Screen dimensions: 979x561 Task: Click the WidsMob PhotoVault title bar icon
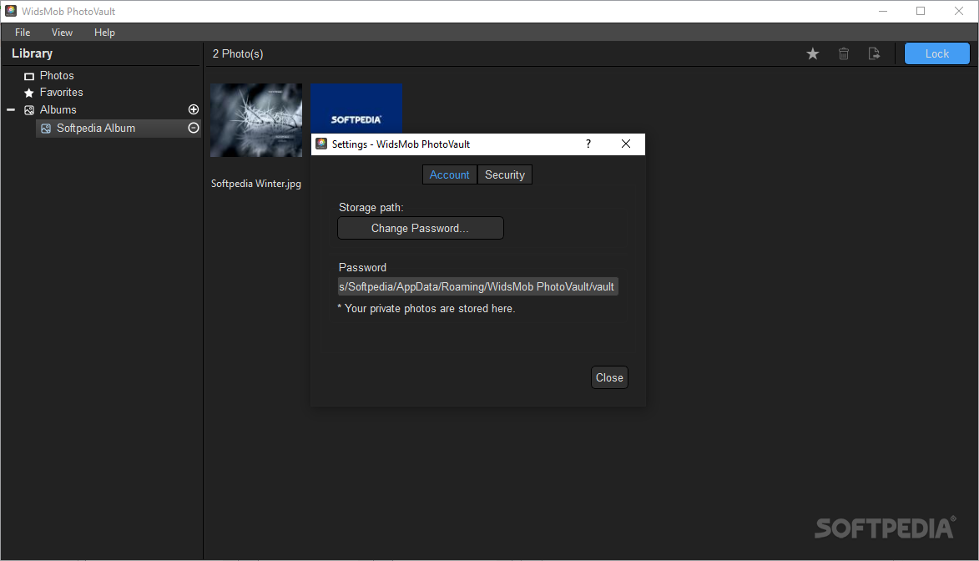11,11
